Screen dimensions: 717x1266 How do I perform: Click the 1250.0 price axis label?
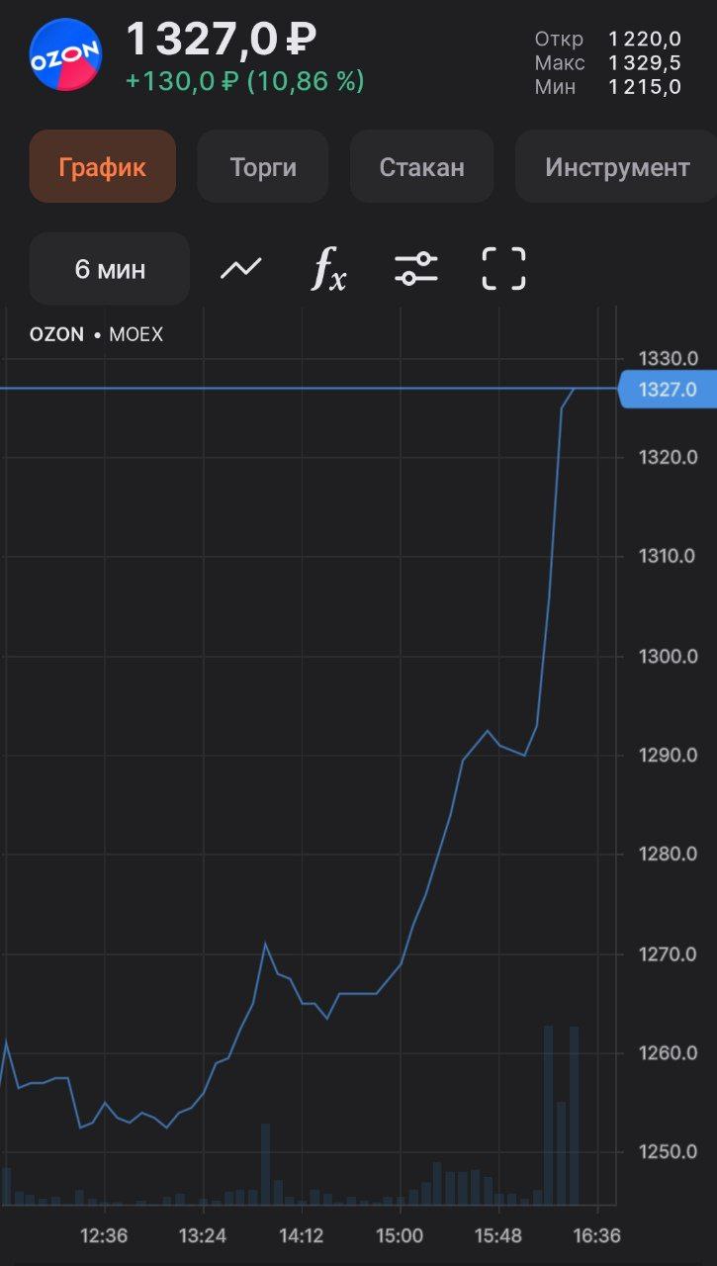[669, 1152]
